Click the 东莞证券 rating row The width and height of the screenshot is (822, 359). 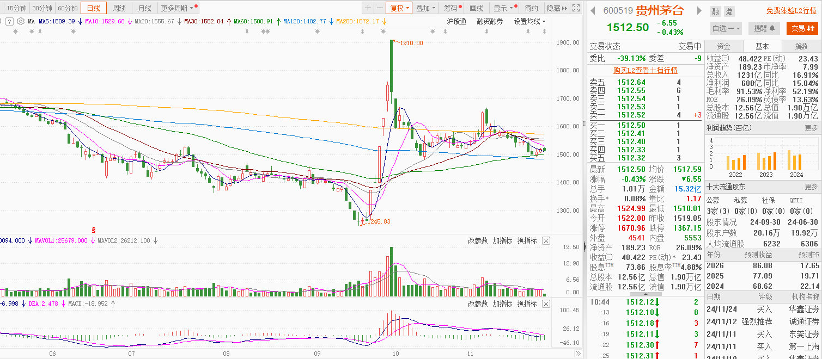point(763,334)
